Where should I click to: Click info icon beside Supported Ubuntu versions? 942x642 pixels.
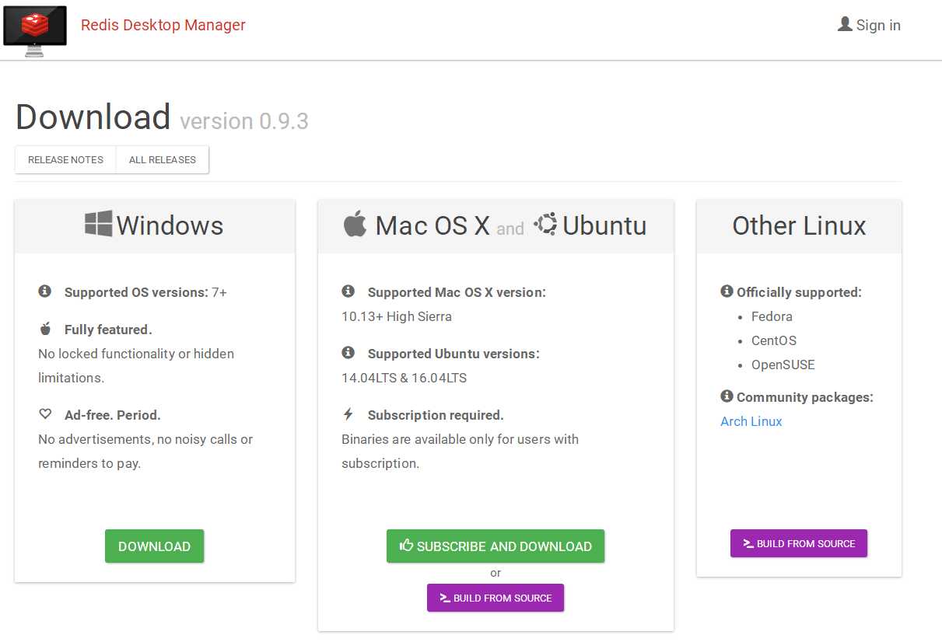pyautogui.click(x=348, y=353)
